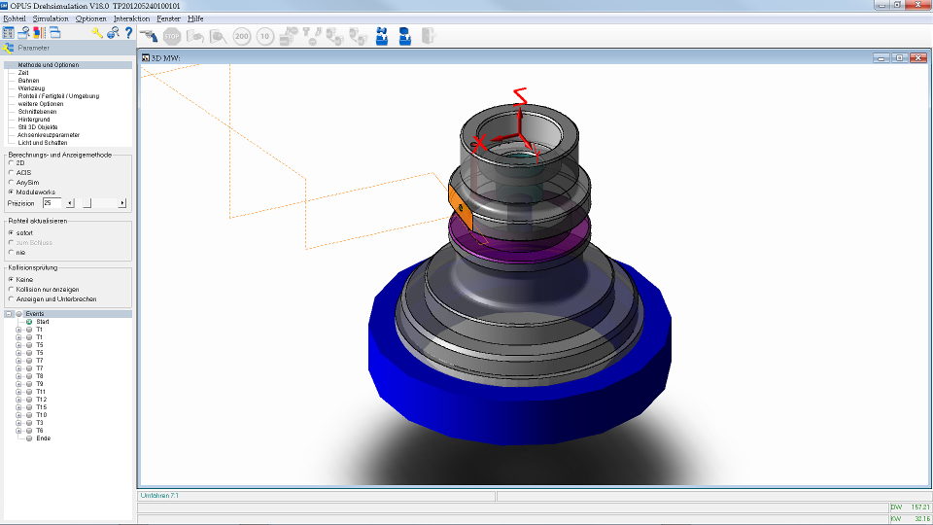Click the Präzision slider thumb
The width and height of the screenshot is (933, 525).
pyautogui.click(x=86, y=203)
